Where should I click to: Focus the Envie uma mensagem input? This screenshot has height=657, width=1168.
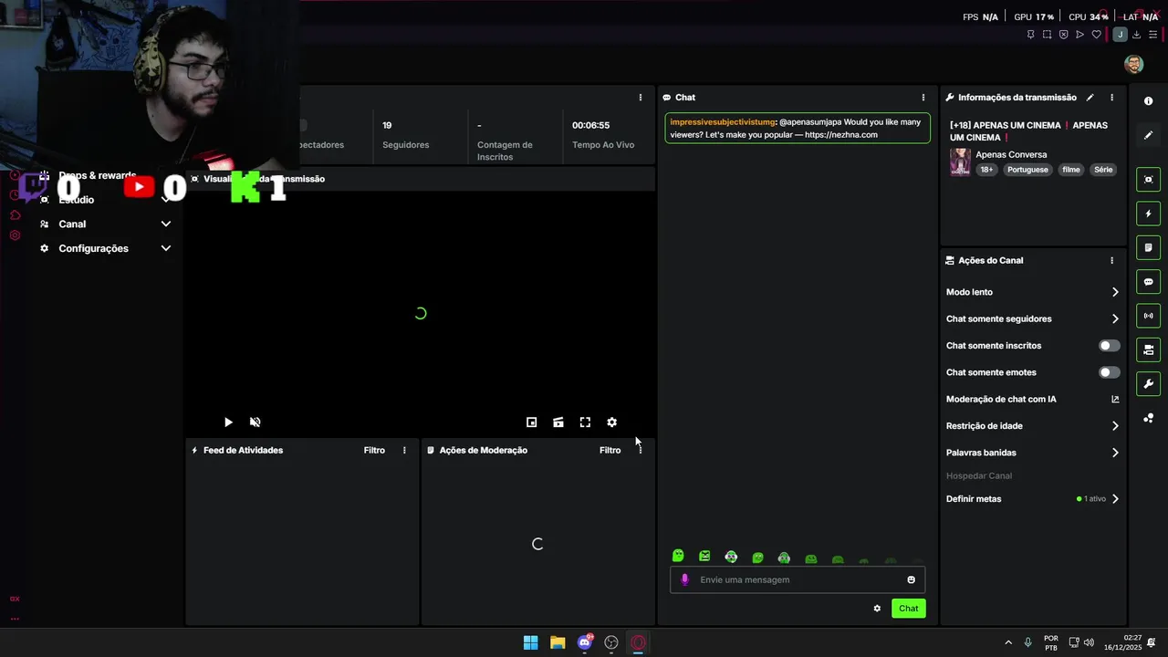click(x=798, y=580)
